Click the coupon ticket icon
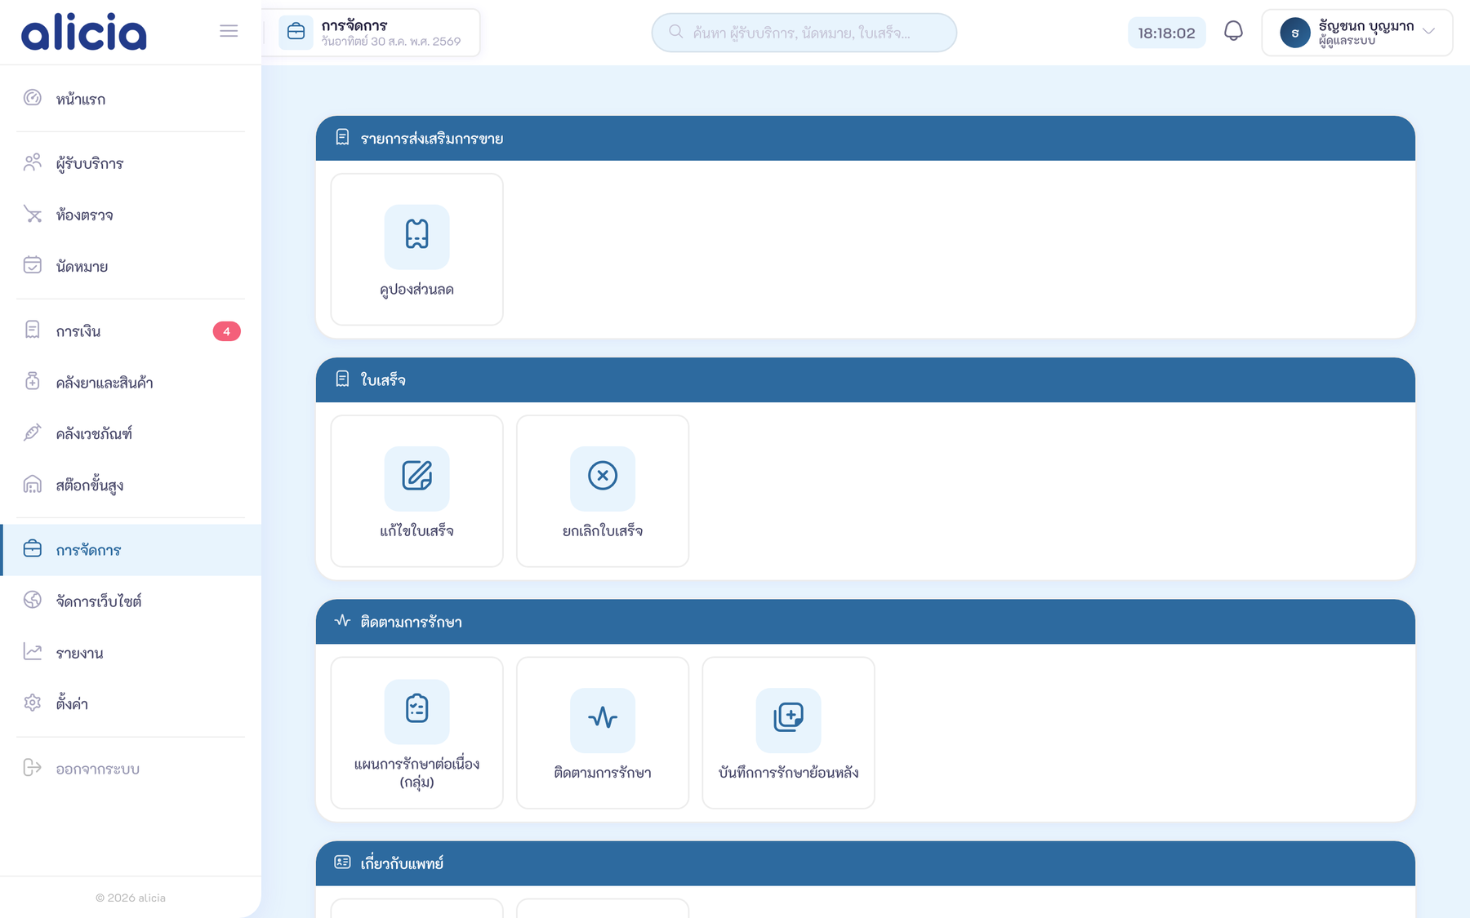The image size is (1470, 918). pos(416,236)
